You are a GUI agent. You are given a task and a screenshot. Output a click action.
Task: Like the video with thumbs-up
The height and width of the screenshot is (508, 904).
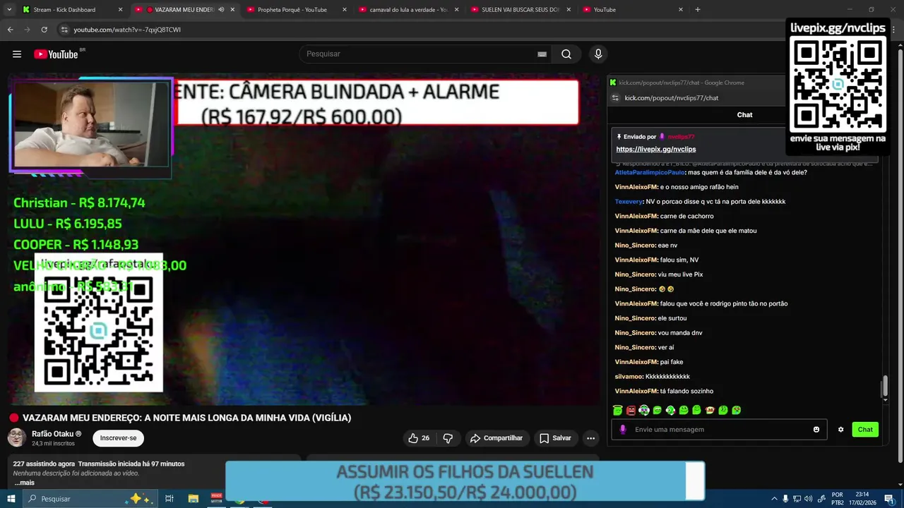[x=419, y=438]
